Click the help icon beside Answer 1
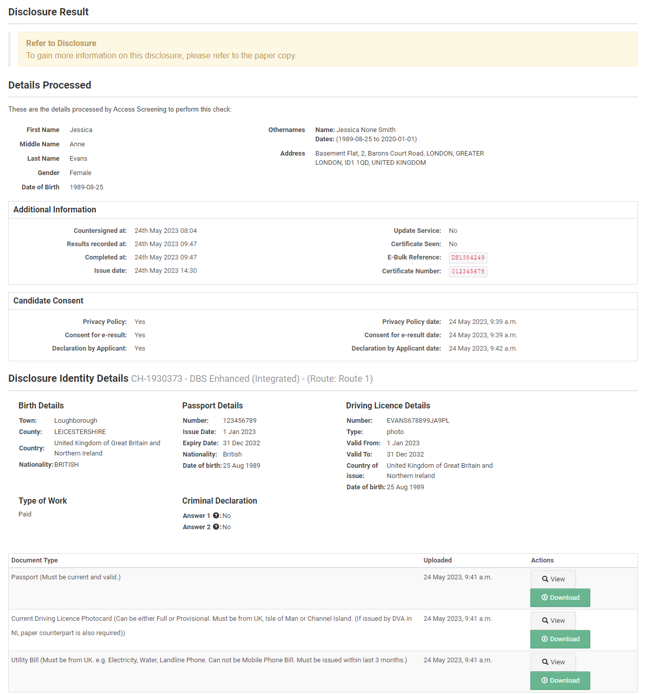Viewport: 646px width, 694px height. 216,516
